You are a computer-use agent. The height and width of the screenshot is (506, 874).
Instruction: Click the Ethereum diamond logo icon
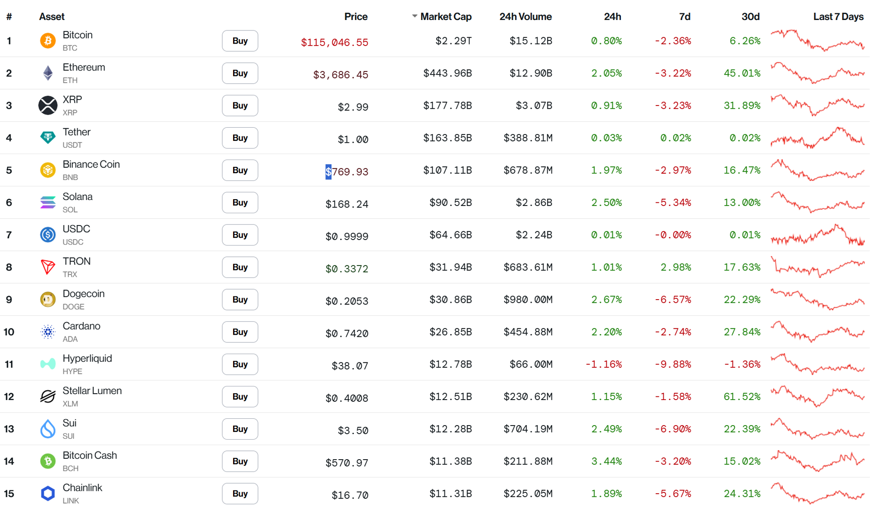tap(48, 73)
